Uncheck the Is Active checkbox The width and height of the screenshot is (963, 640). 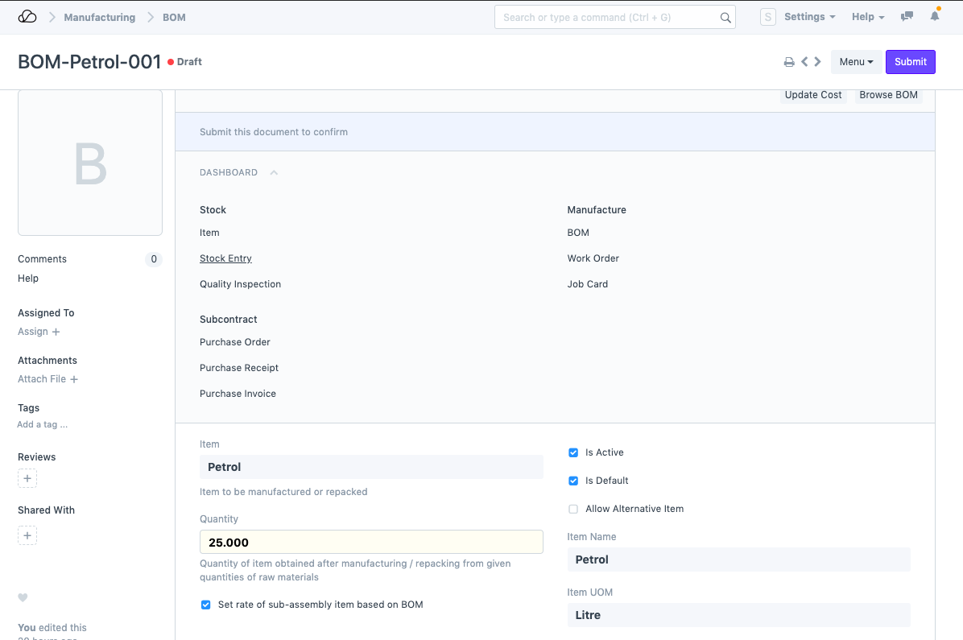pyautogui.click(x=573, y=452)
